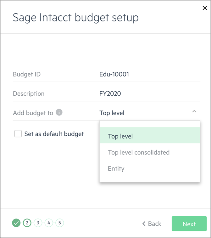Enable Set as default budget checkbox
This screenshot has height=238, width=211.
(x=18, y=133)
